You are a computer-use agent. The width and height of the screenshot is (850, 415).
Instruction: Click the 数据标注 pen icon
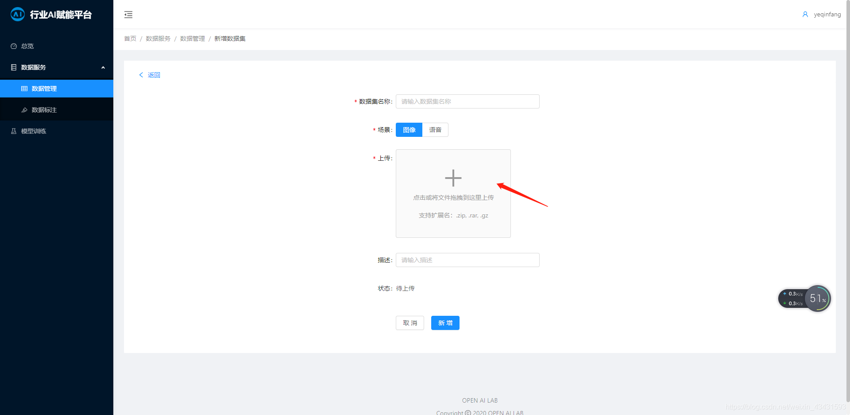[x=24, y=110]
